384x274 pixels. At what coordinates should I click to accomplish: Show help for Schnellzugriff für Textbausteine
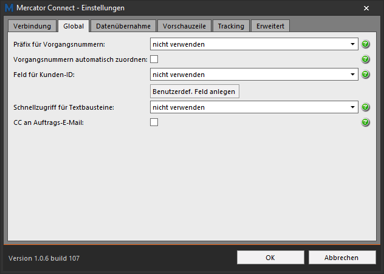coord(365,107)
